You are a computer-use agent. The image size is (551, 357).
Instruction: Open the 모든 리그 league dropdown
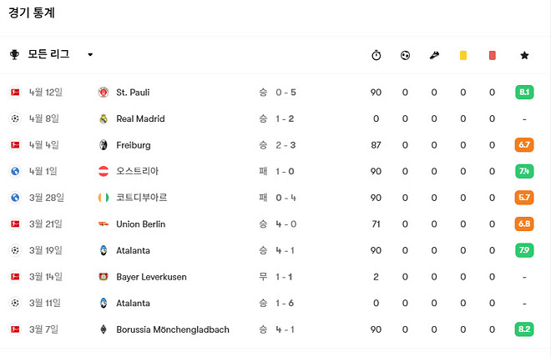click(89, 55)
